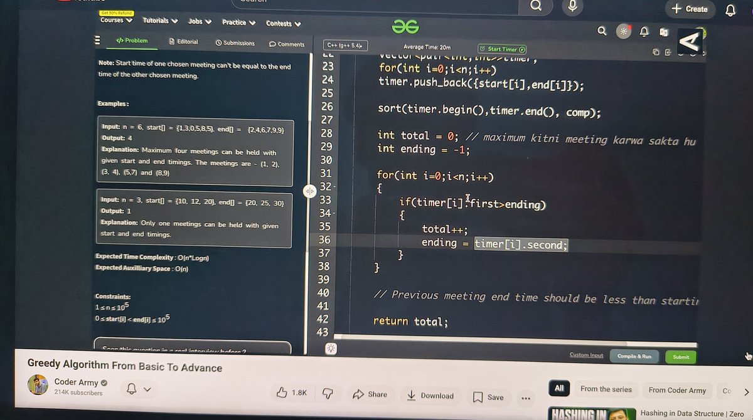Click the Start Timer button
Screen dimensions: 753x420
point(502,49)
